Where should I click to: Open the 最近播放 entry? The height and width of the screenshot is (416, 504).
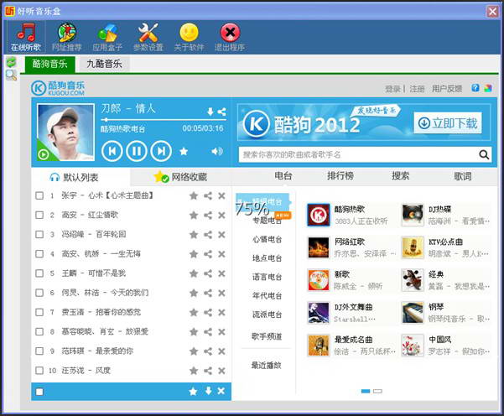(x=267, y=365)
